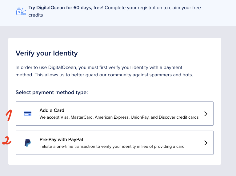This screenshot has height=176, width=236.
Task: Click the red handwritten number 2
Action: 7,141
